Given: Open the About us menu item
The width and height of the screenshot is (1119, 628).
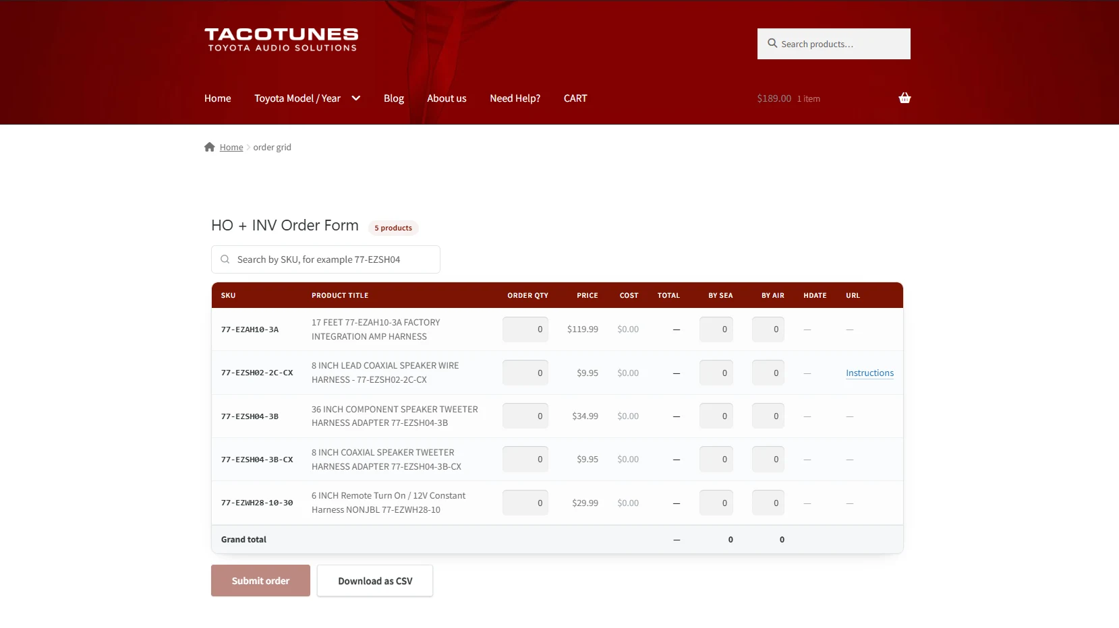Looking at the screenshot, I should [447, 98].
